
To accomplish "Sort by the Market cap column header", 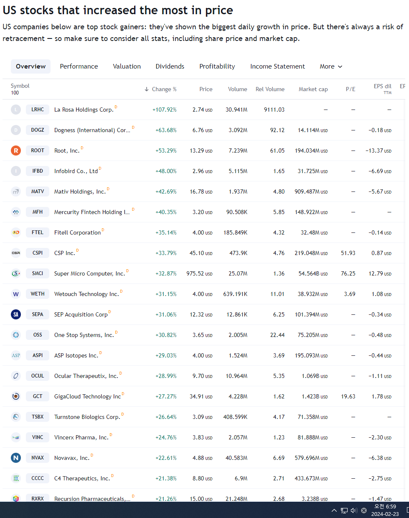I will [x=313, y=89].
